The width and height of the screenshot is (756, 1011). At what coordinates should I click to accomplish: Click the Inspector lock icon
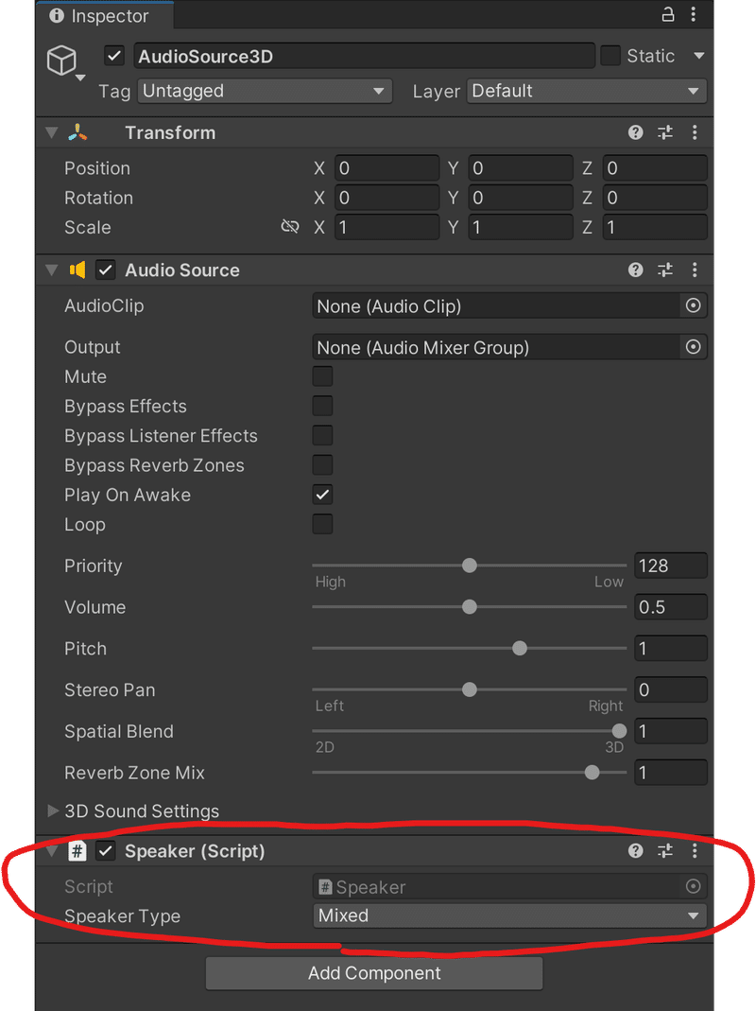(668, 14)
